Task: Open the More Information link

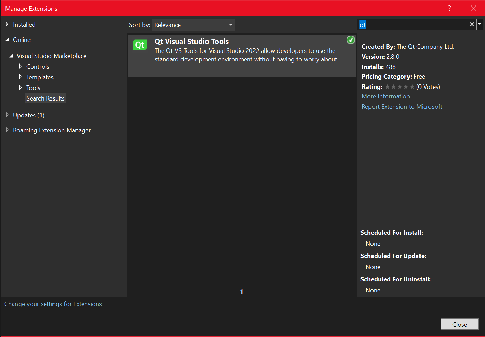Action: tap(386, 96)
